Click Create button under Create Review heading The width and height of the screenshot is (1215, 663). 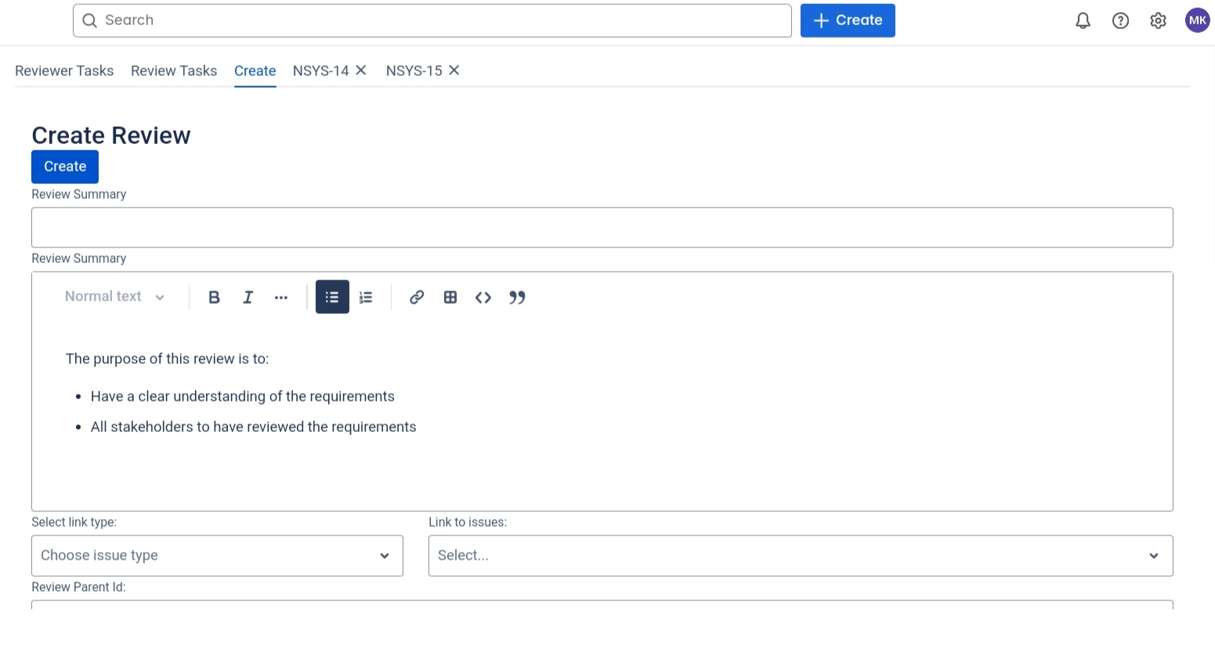coord(65,167)
